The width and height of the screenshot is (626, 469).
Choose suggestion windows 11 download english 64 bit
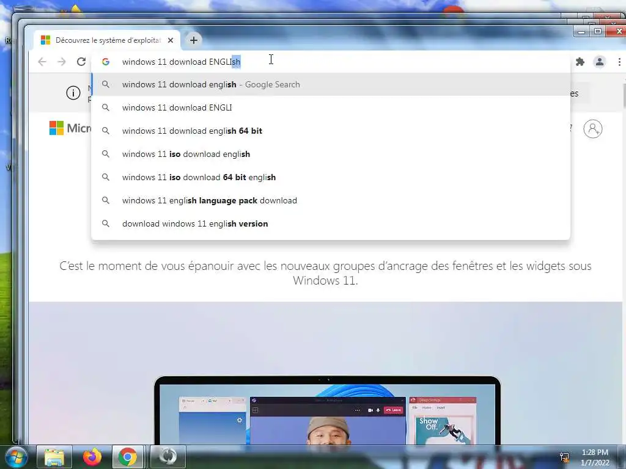click(331, 131)
